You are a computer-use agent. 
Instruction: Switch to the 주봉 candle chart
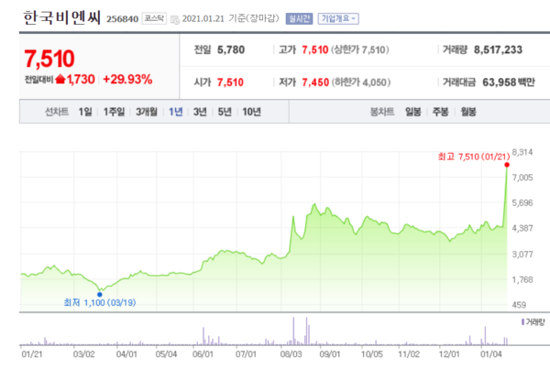pos(441,112)
